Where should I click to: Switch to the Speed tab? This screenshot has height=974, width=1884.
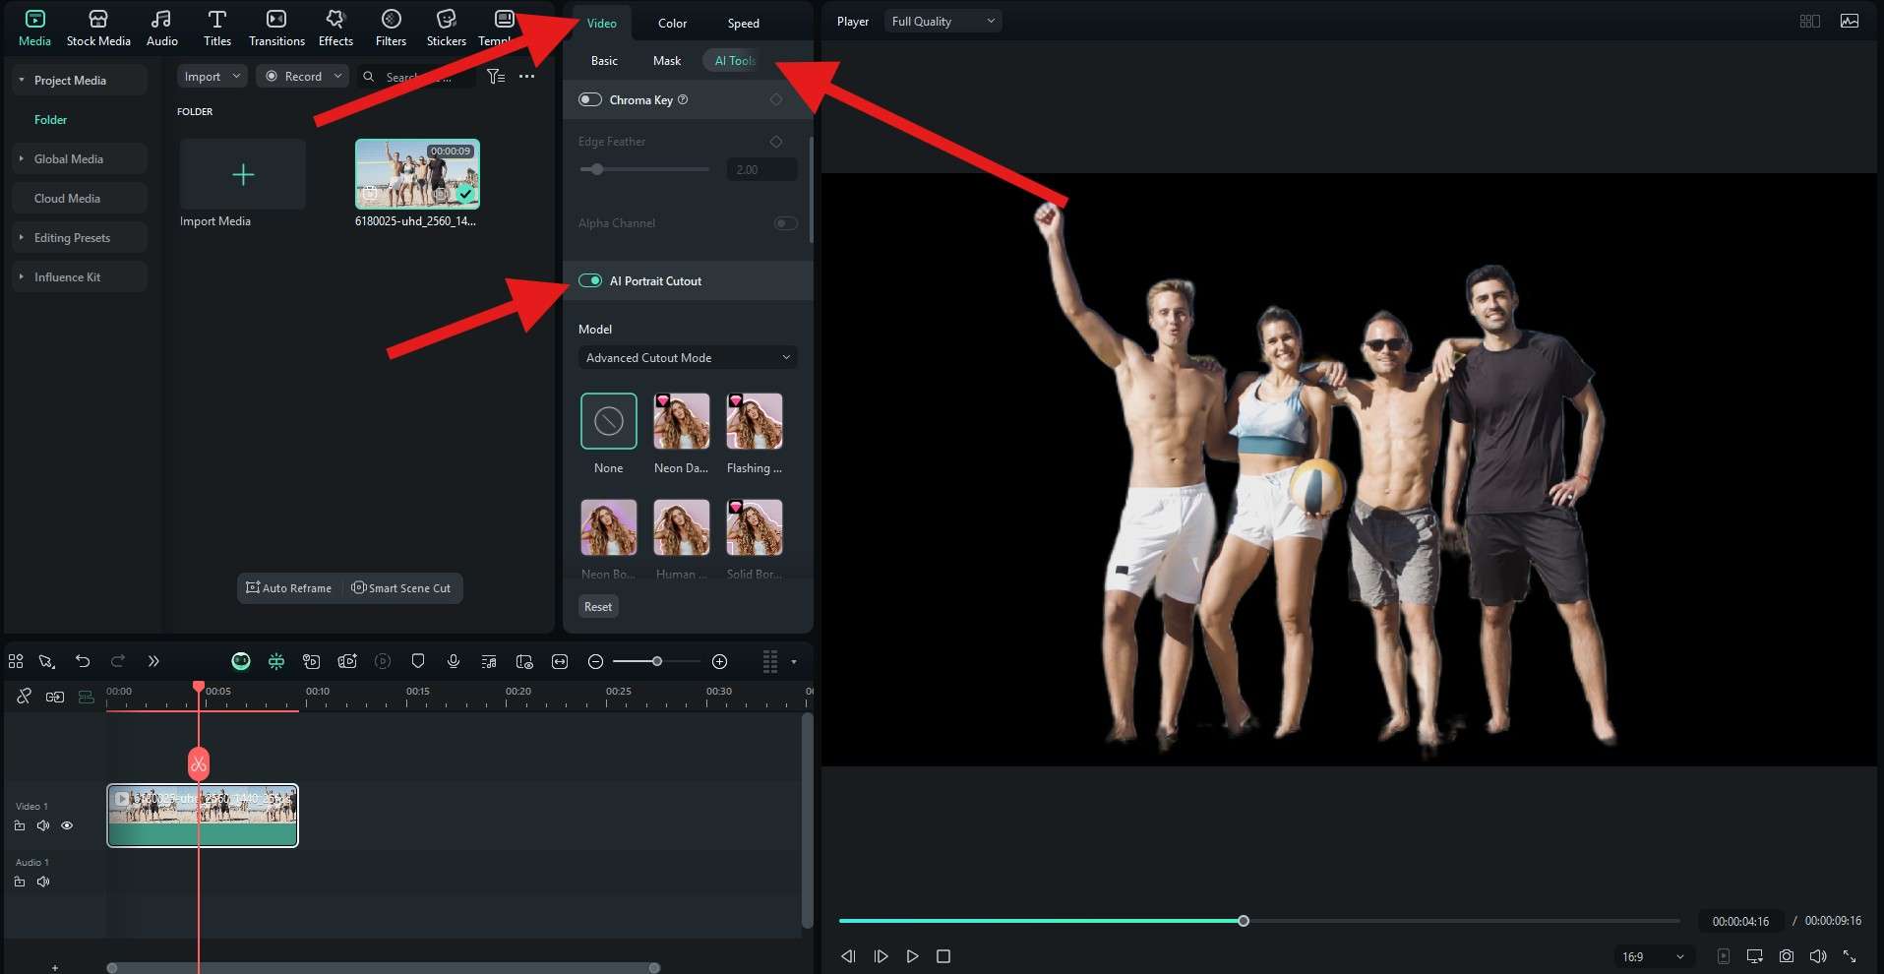click(744, 23)
